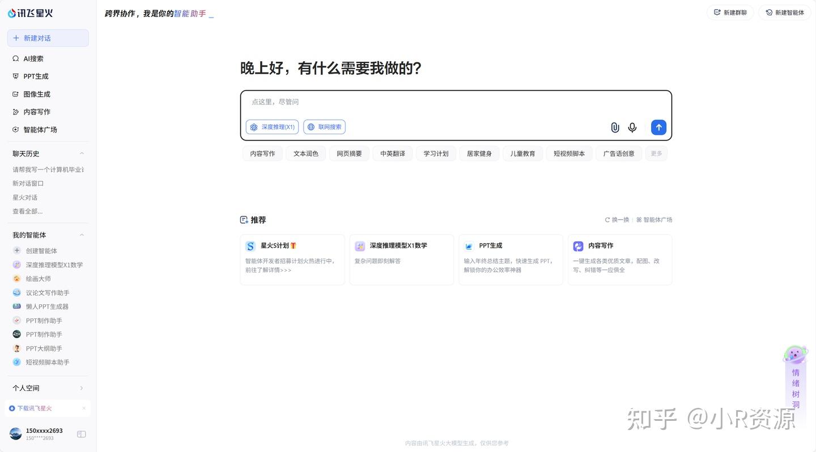Toggle 联网搜索 web search option

(x=324, y=127)
